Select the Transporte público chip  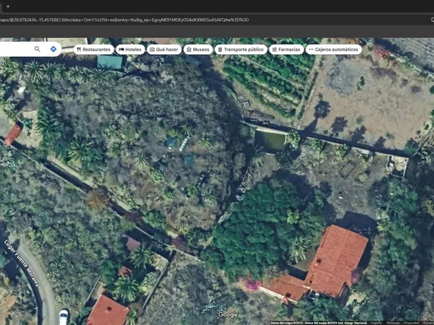pos(241,49)
